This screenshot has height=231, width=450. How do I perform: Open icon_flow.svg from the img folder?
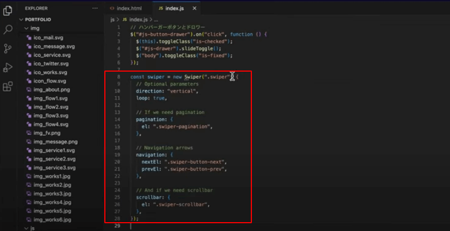pos(50,81)
